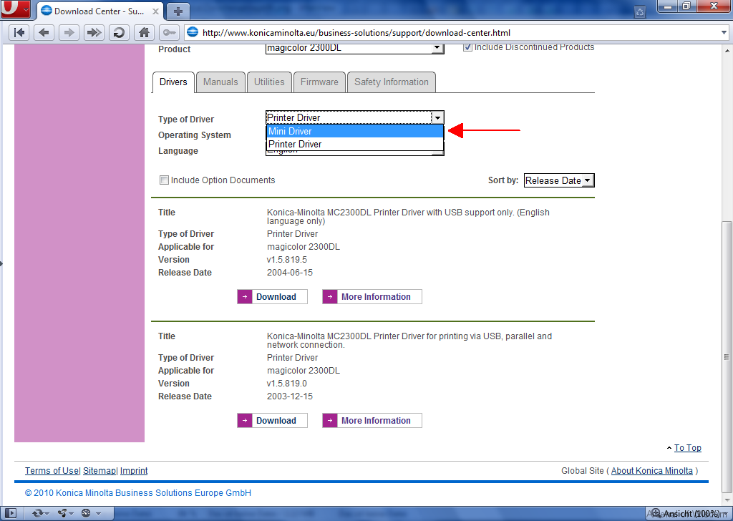Select Printer Driver from the dropdown list

coord(355,145)
